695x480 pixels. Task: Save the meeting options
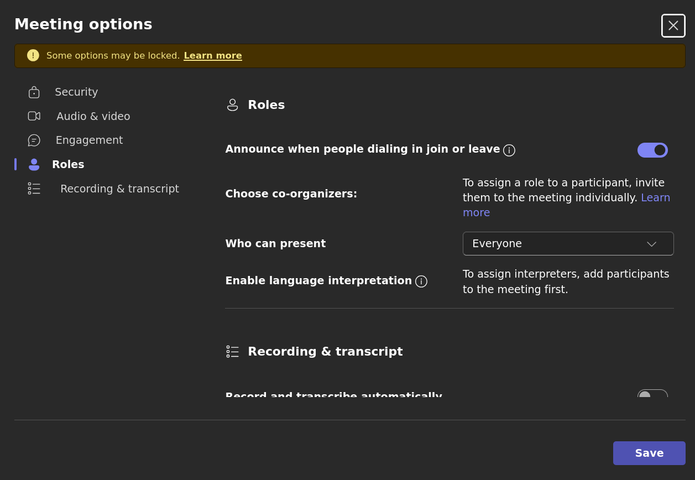point(649,453)
